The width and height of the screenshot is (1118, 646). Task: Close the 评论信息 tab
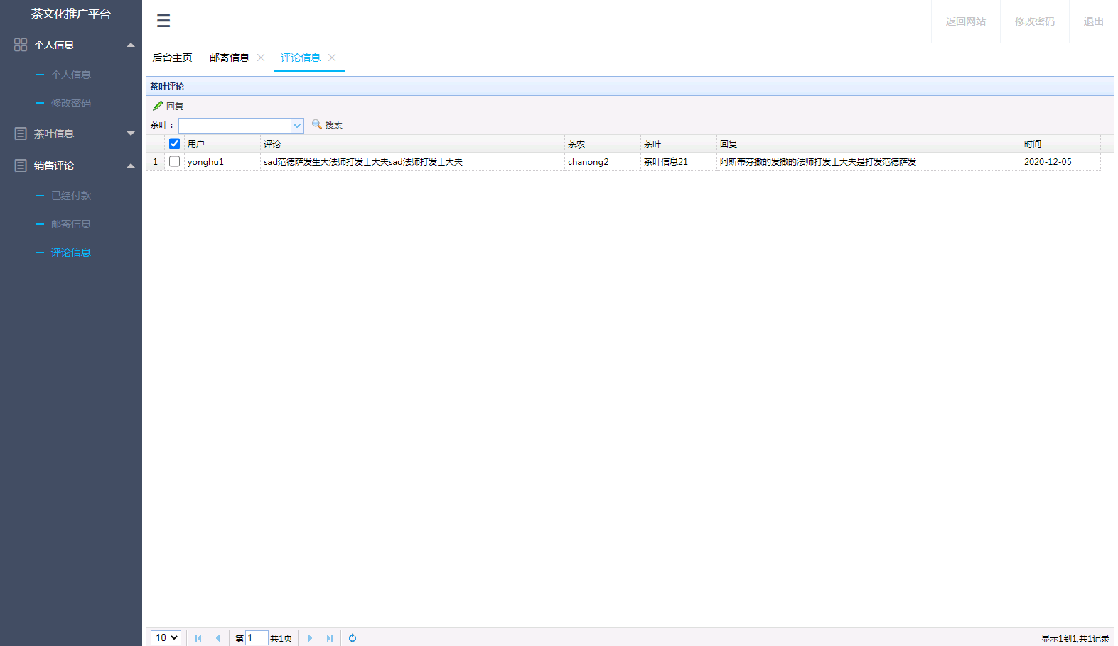click(332, 58)
